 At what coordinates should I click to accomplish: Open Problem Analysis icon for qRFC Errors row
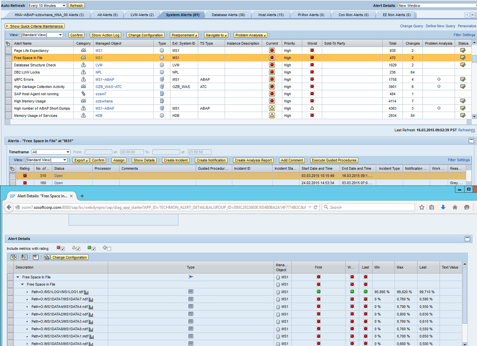[439, 79]
